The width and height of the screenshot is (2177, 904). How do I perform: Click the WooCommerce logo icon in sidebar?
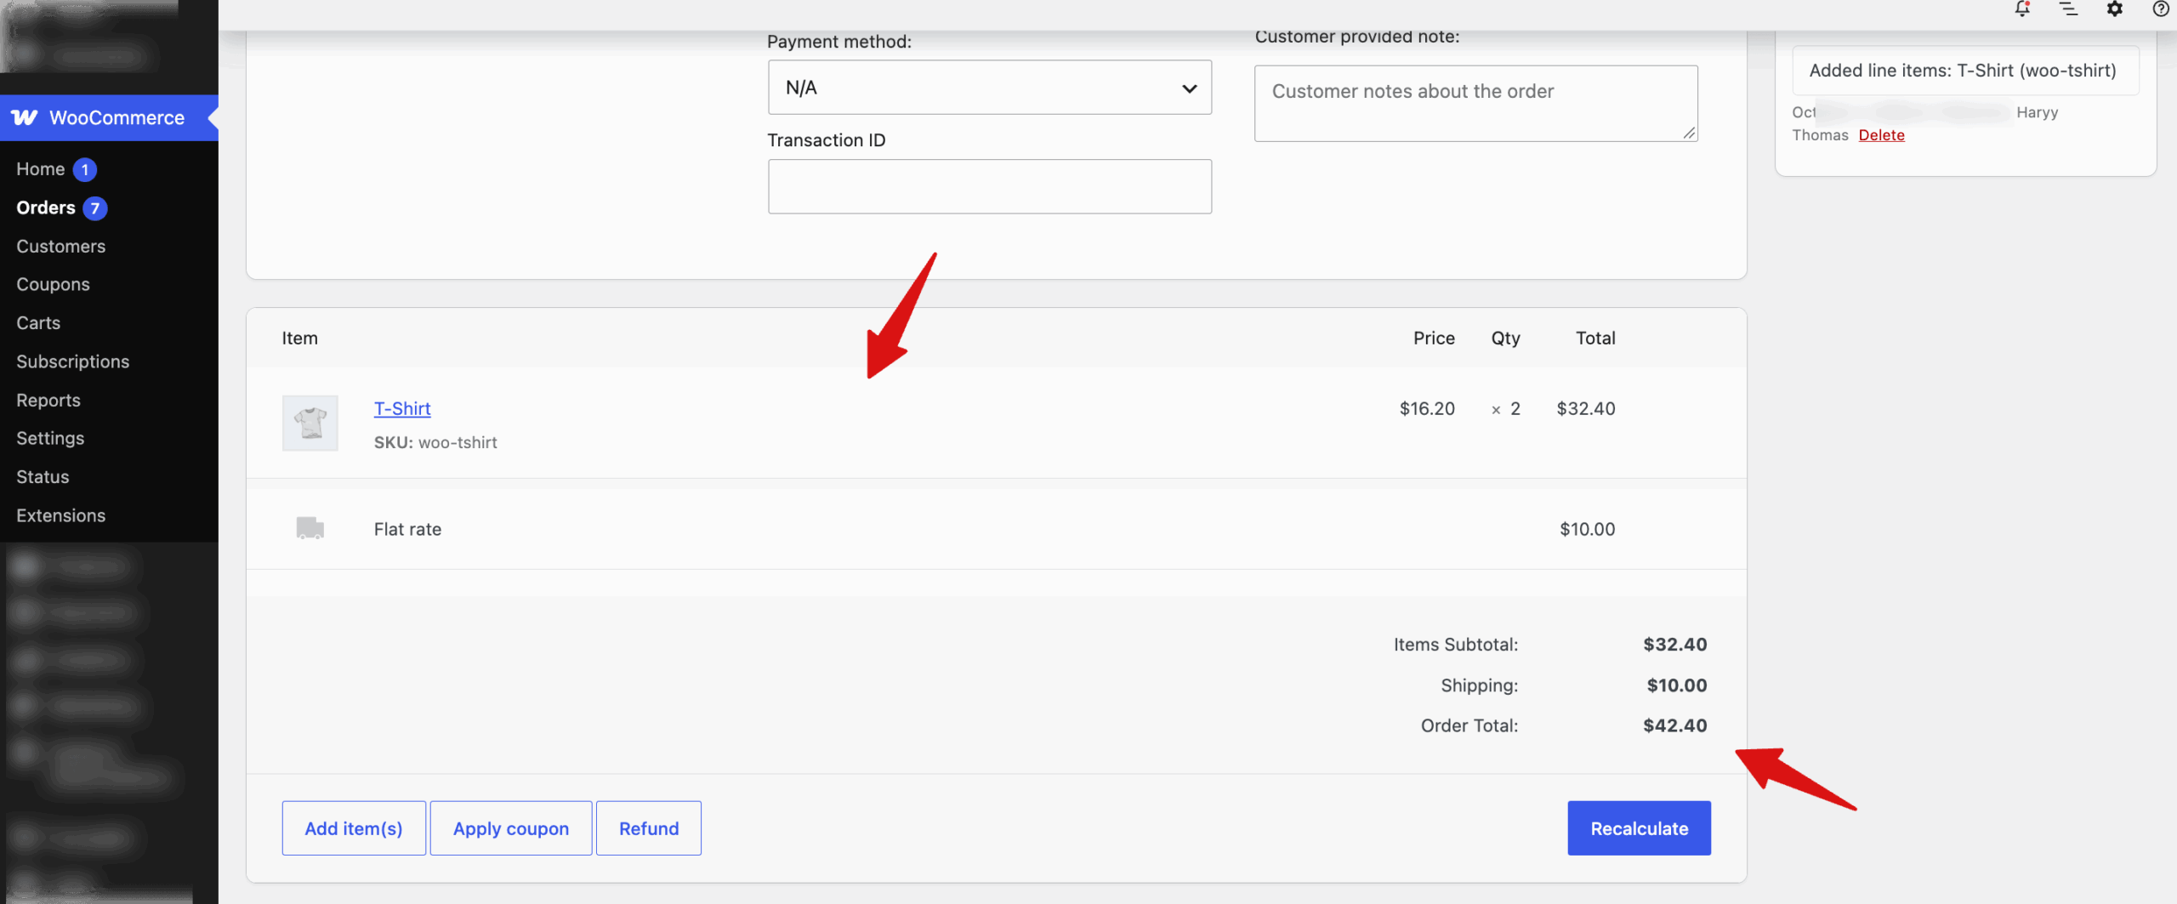tap(25, 117)
